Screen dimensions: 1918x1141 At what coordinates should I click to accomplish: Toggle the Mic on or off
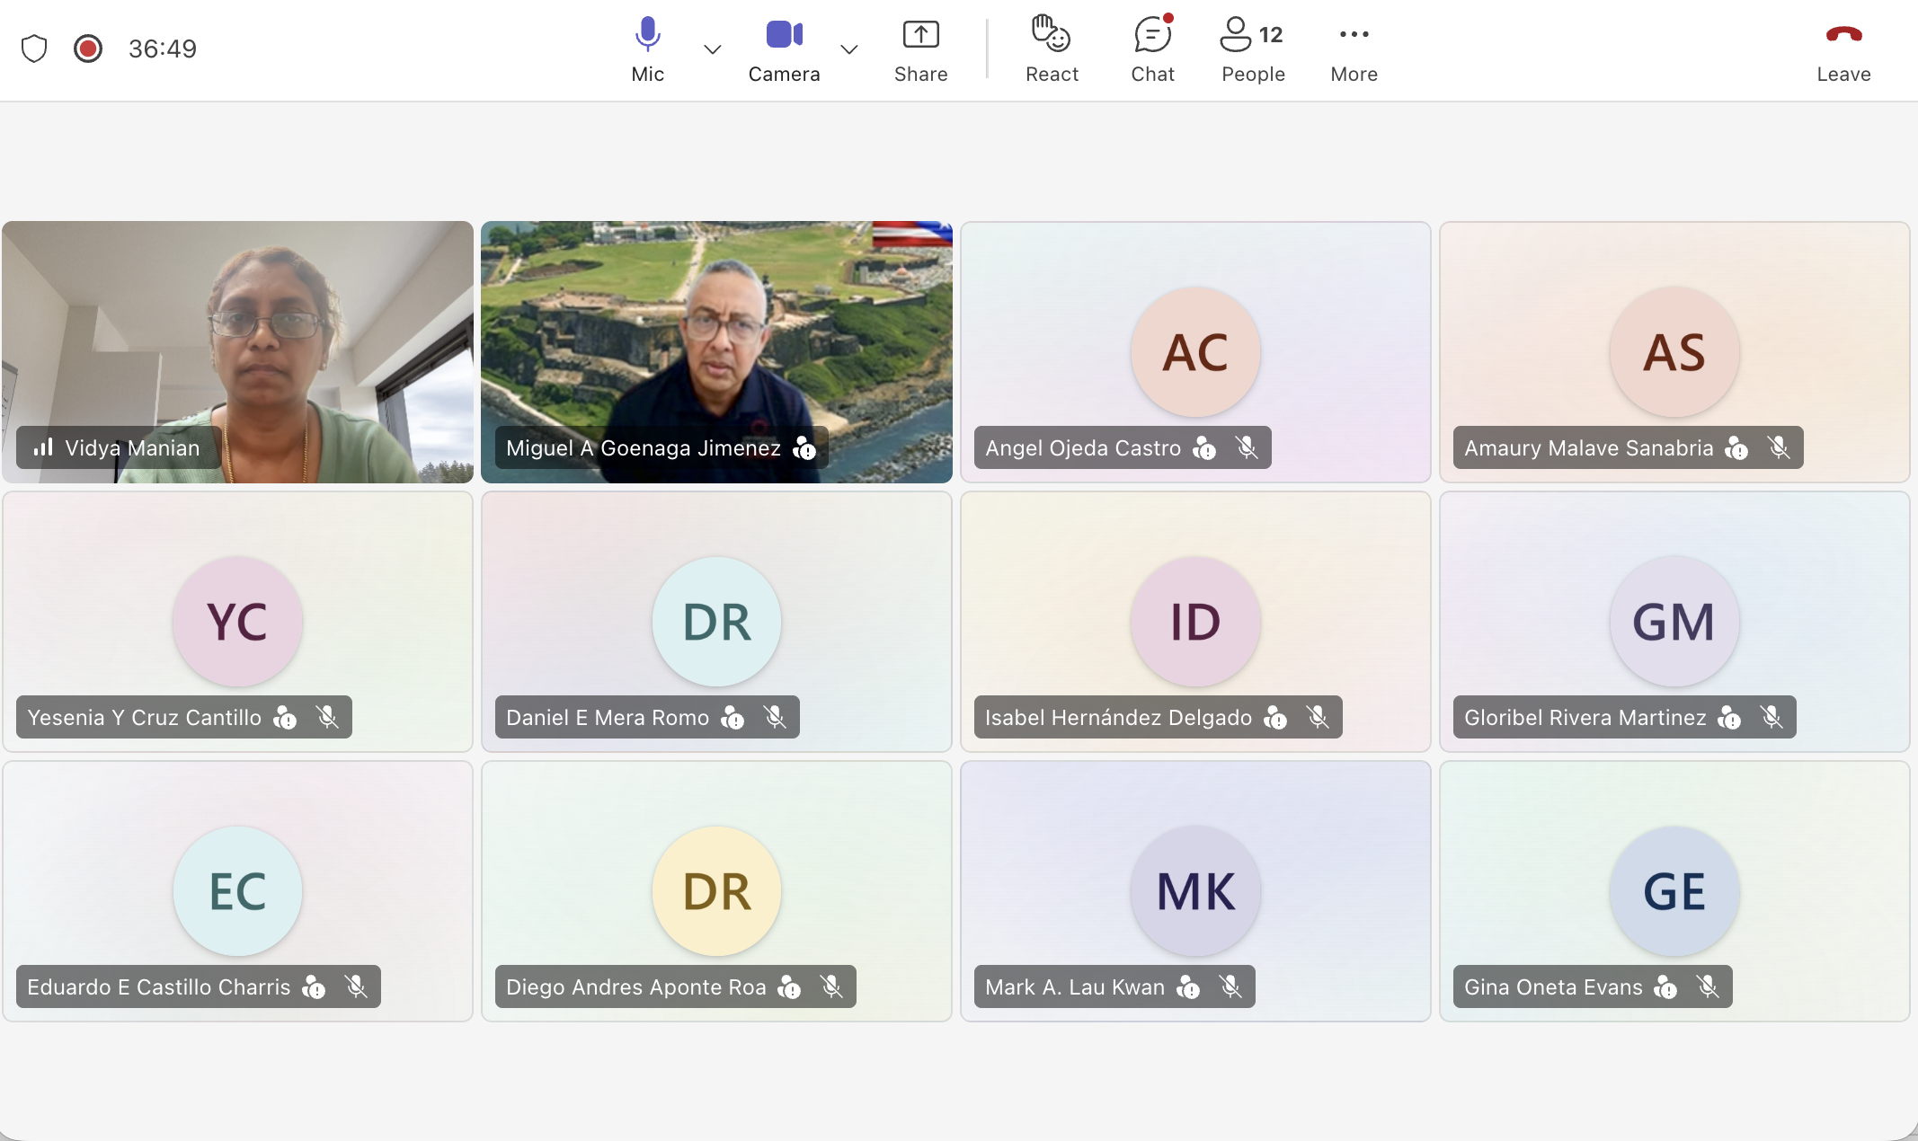click(x=647, y=49)
